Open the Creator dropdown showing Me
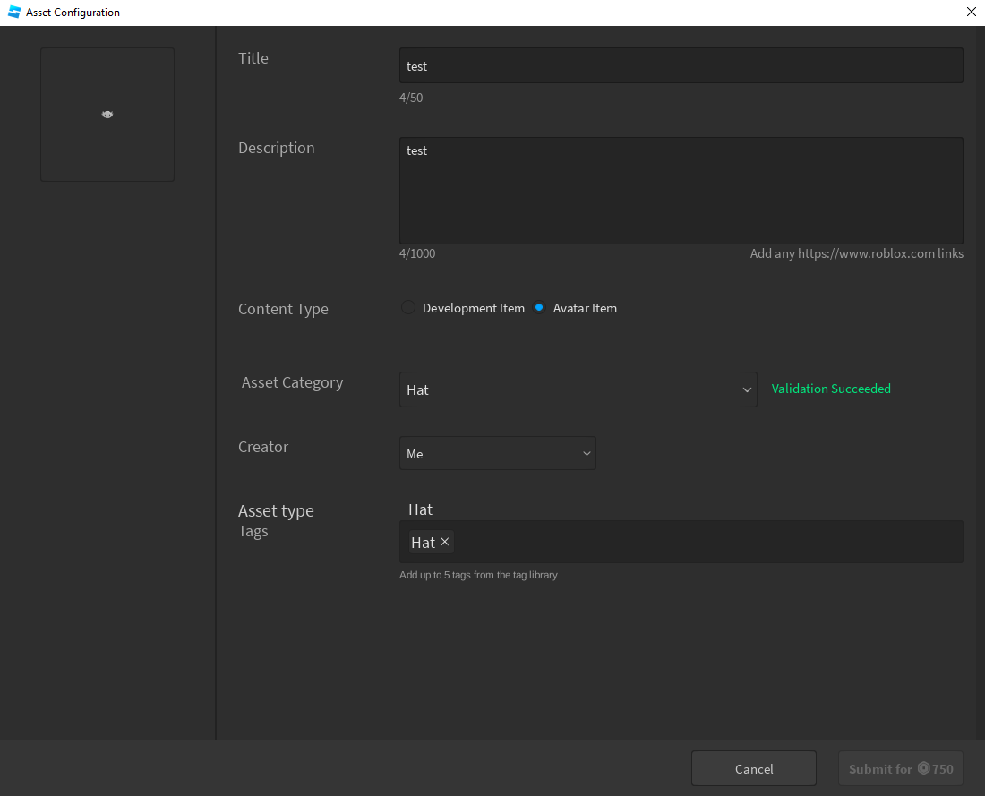This screenshot has height=796, width=985. [497, 453]
